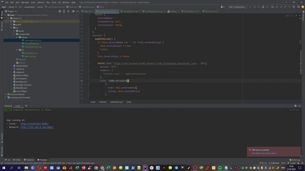Switch to BaseButton.vue editor tab

191,11
